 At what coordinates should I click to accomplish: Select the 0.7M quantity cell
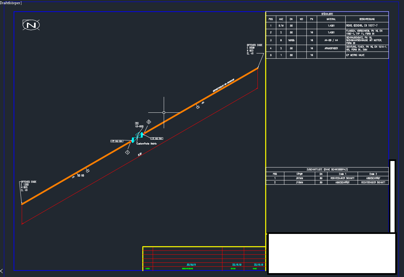point(281,25)
